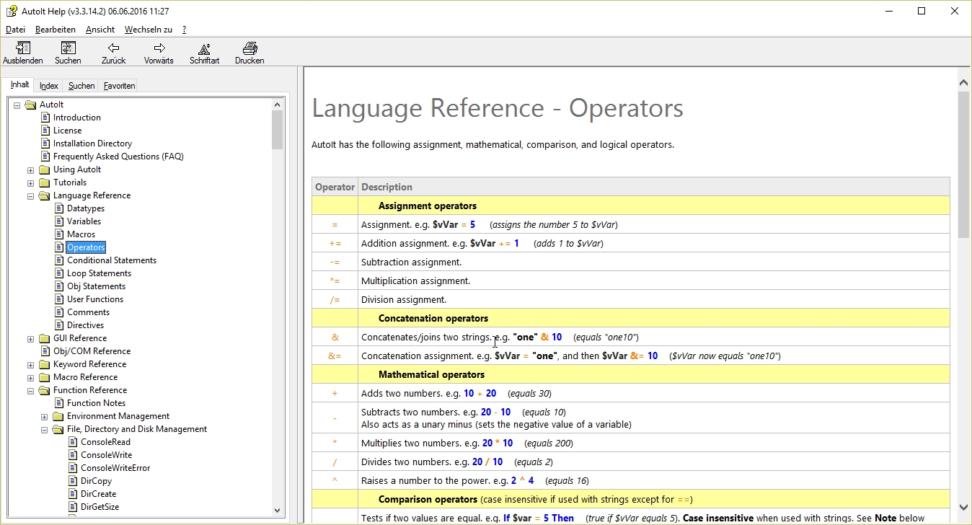Image resolution: width=972 pixels, height=525 pixels.
Task: Click the Comments page icon
Action: coord(60,312)
